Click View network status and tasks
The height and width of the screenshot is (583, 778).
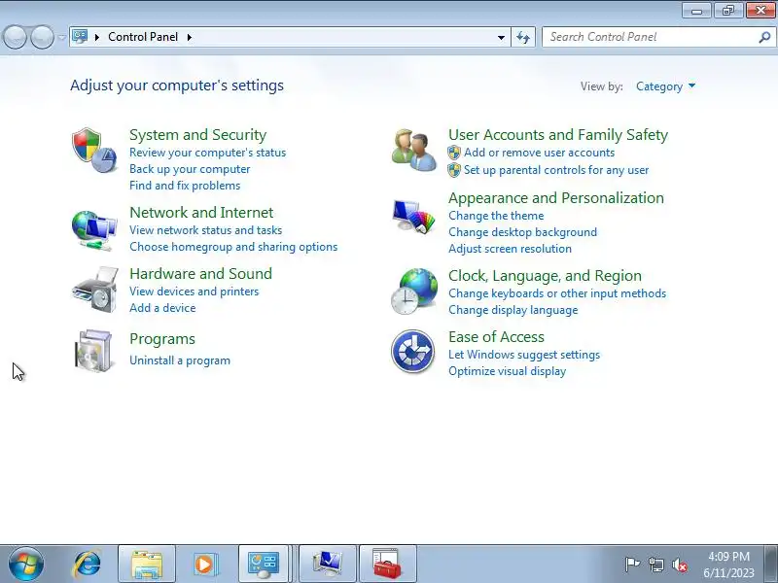pyautogui.click(x=205, y=230)
